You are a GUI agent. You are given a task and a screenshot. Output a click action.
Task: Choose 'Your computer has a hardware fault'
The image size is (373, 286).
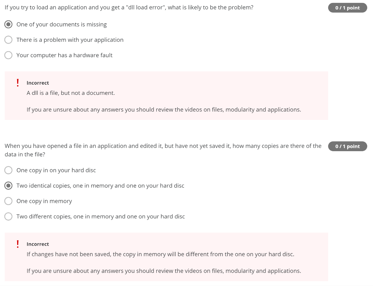[8, 55]
